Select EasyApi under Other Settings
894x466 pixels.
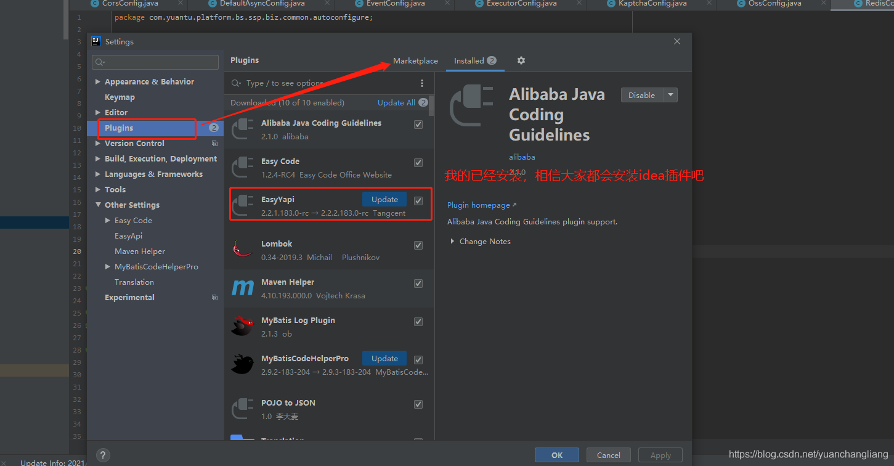point(128,236)
